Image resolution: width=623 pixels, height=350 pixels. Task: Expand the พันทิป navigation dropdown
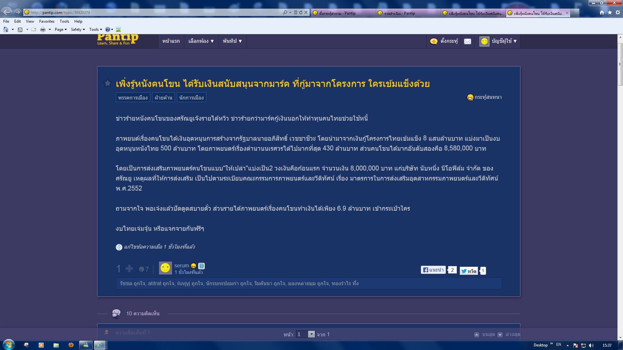tap(232, 41)
